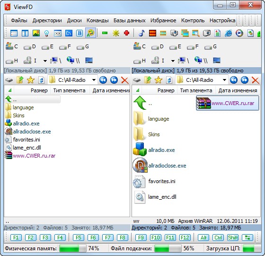
Task: Click the F5 function button
Action: 79,238
